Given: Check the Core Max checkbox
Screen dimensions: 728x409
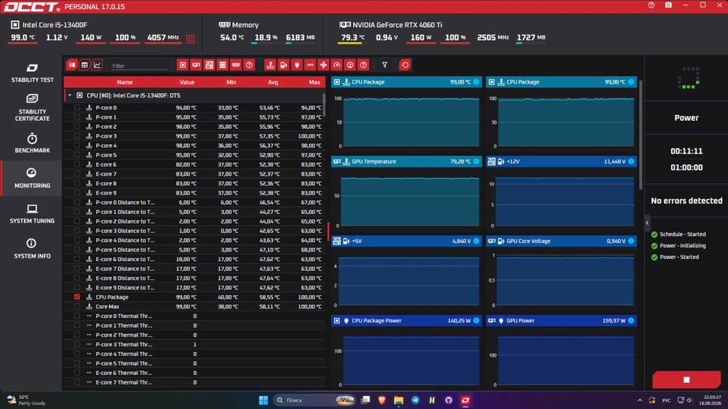Looking at the screenshot, I should (x=77, y=306).
